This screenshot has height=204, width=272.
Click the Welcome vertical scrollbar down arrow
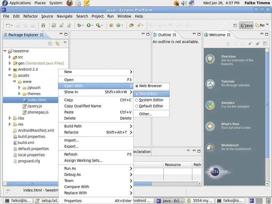click(x=267, y=184)
